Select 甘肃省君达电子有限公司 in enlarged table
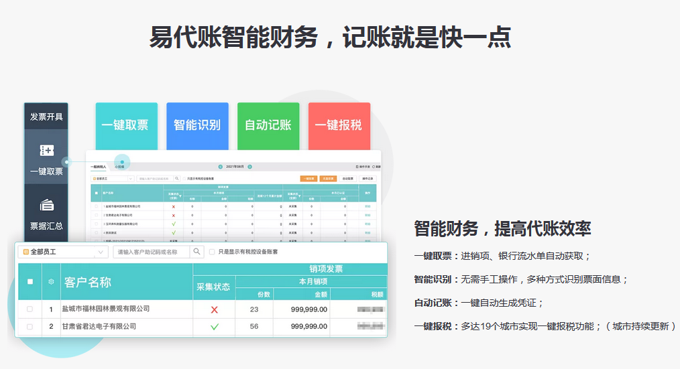This screenshot has width=680, height=369. [99, 327]
